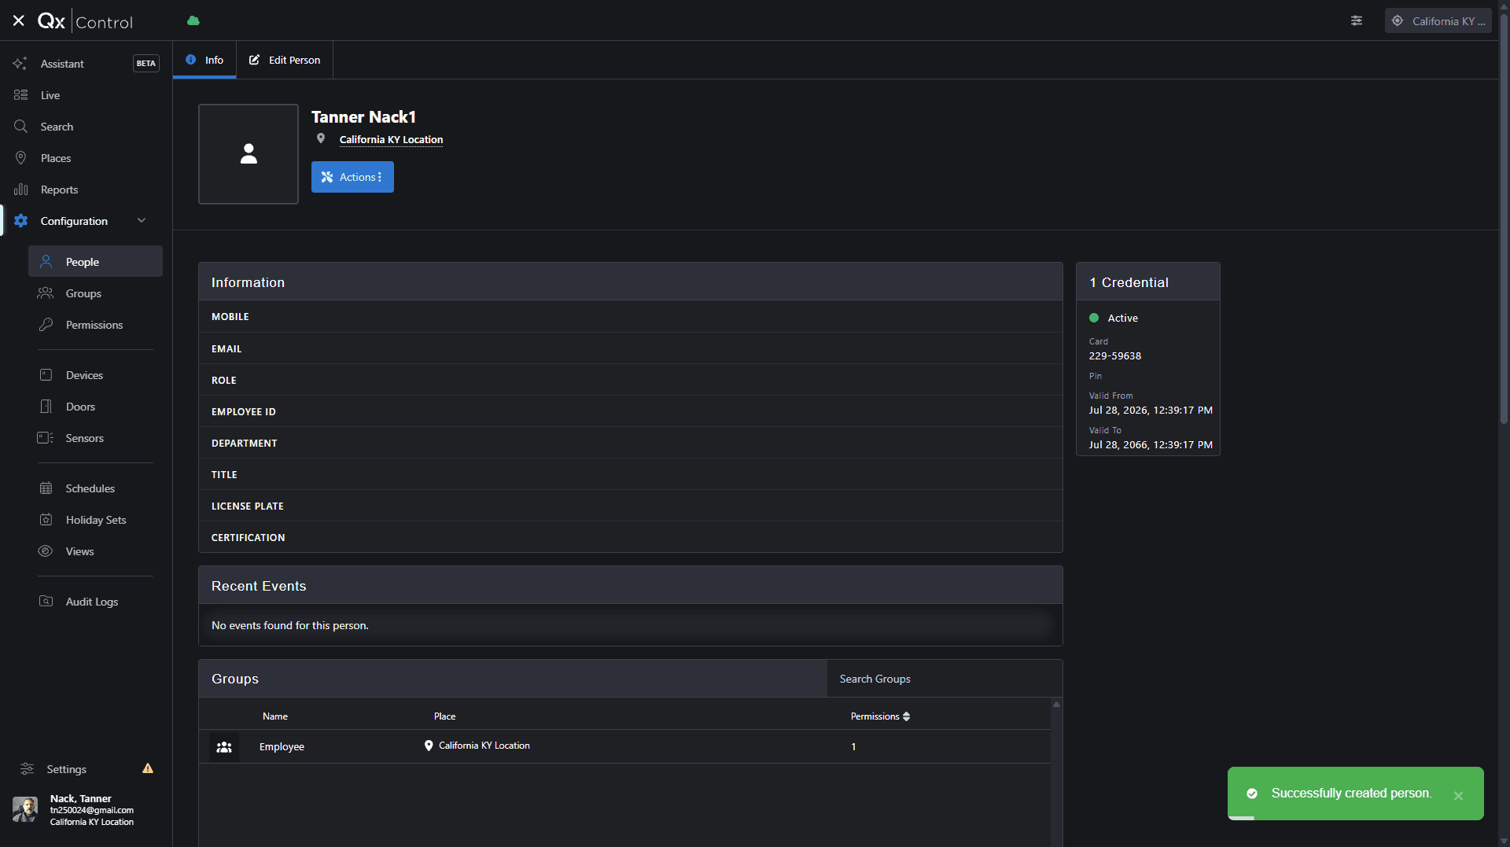Open Settings in the sidebar
Image resolution: width=1510 pixels, height=847 pixels.
point(66,769)
